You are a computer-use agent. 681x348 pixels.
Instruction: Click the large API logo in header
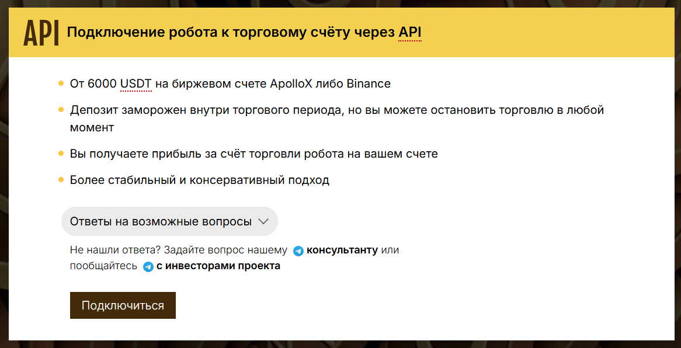[41, 33]
